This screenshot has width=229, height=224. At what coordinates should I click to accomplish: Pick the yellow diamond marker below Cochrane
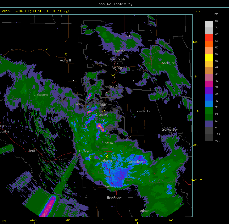90,157
